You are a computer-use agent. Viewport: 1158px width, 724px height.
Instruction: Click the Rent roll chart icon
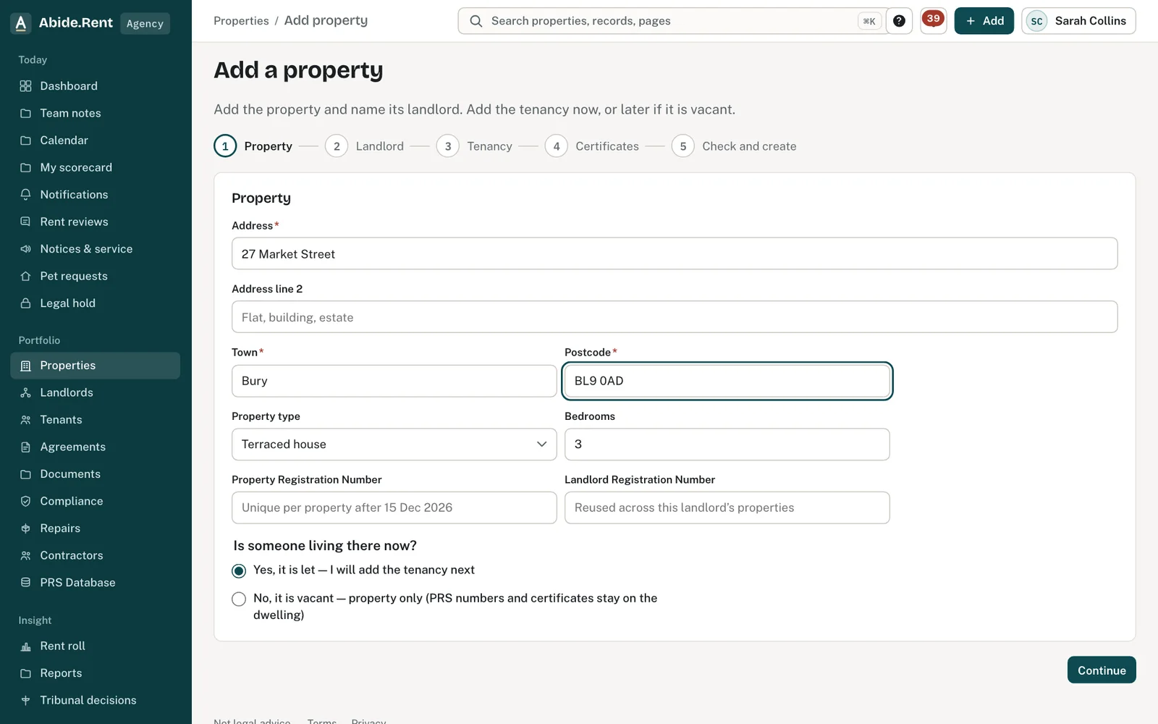click(25, 646)
